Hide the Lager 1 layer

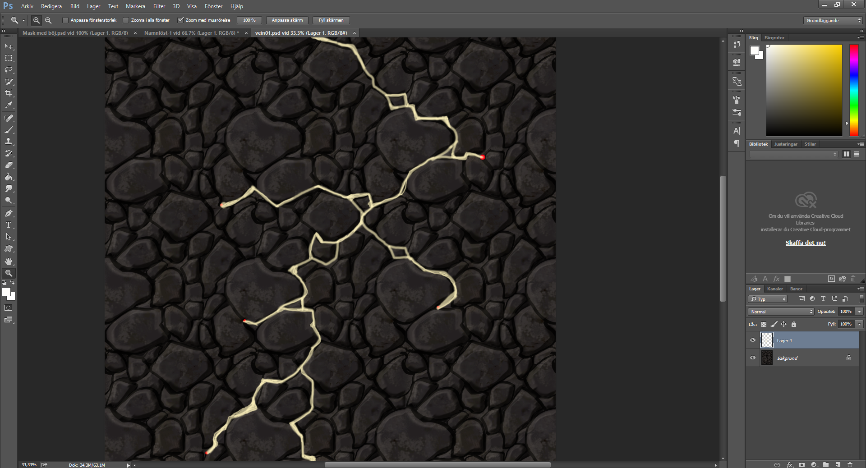[753, 340]
